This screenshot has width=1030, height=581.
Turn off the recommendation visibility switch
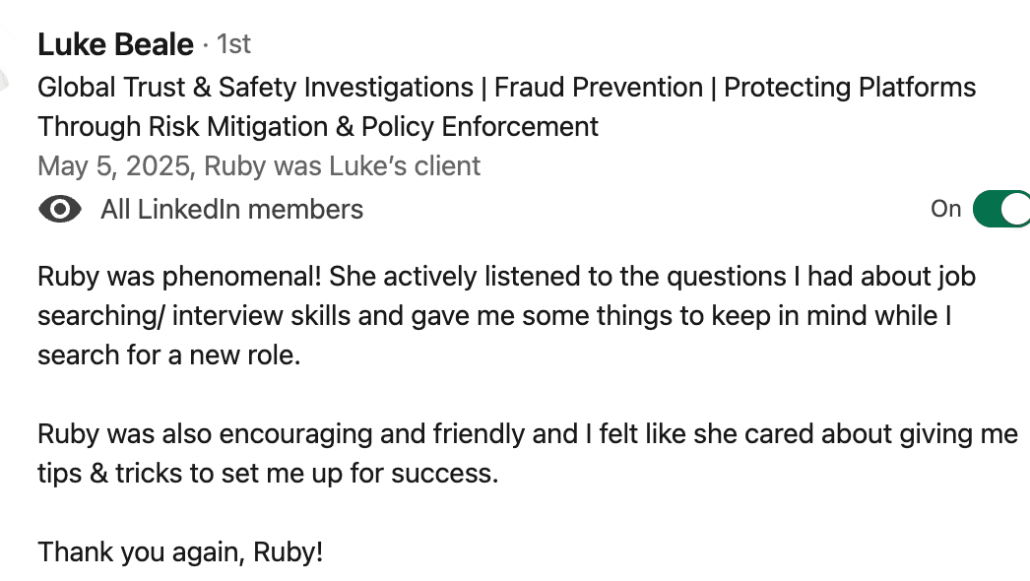tap(1002, 209)
